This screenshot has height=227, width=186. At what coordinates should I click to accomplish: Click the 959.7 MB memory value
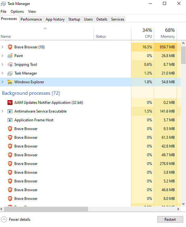tap(167, 47)
